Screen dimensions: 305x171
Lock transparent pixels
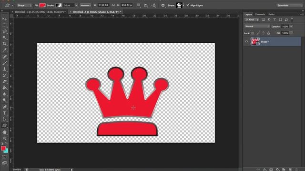253,33
